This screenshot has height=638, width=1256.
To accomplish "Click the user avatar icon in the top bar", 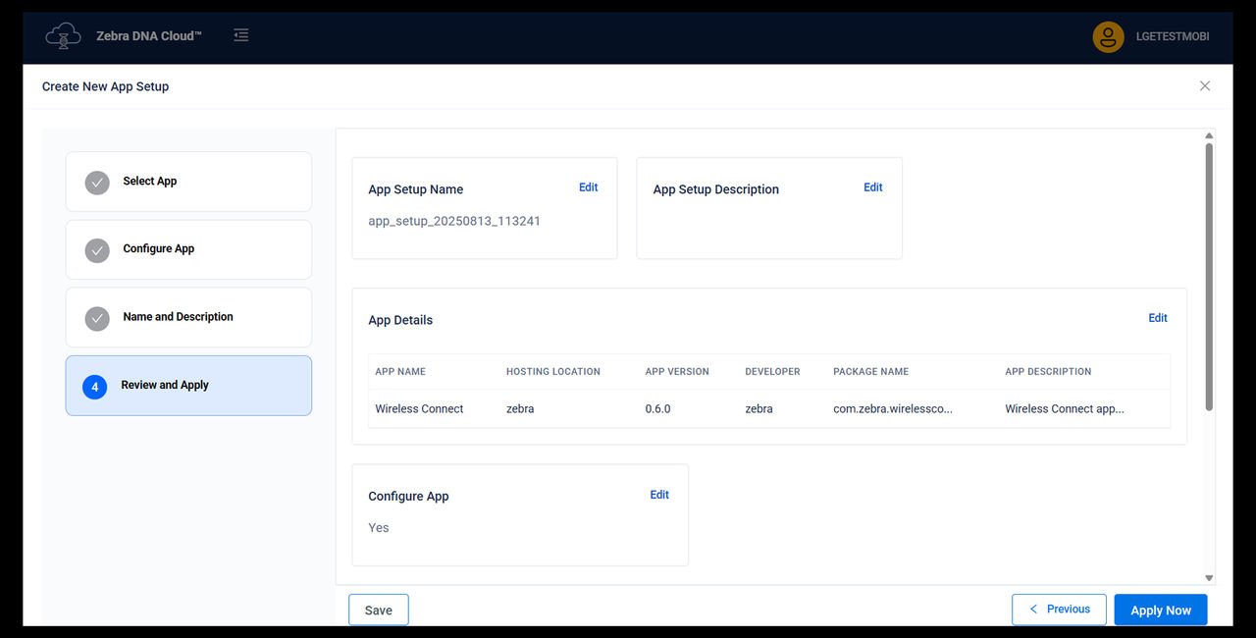I will (1107, 36).
